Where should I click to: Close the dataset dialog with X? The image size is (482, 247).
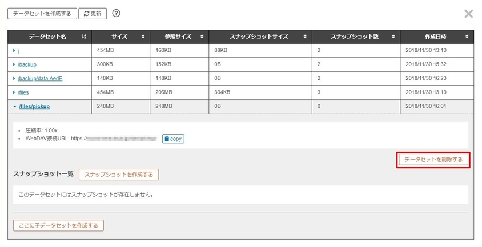[469, 14]
